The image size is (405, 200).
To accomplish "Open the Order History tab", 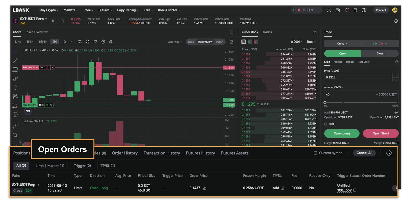I will 125,153.
